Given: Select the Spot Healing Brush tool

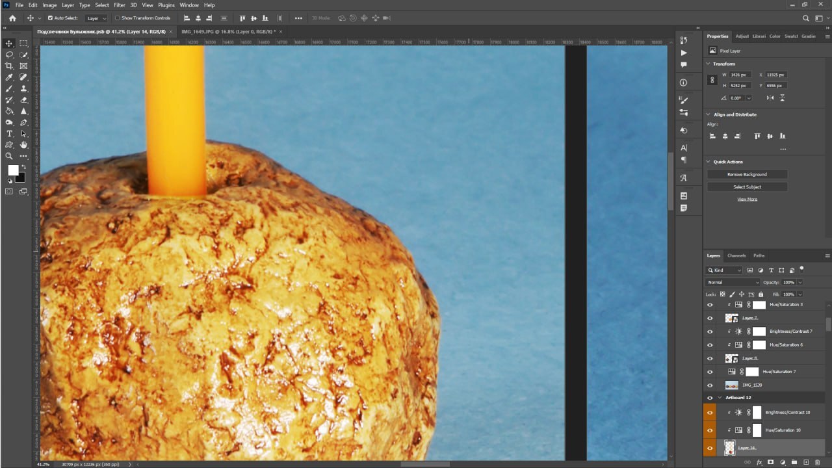Looking at the screenshot, I should tap(23, 77).
